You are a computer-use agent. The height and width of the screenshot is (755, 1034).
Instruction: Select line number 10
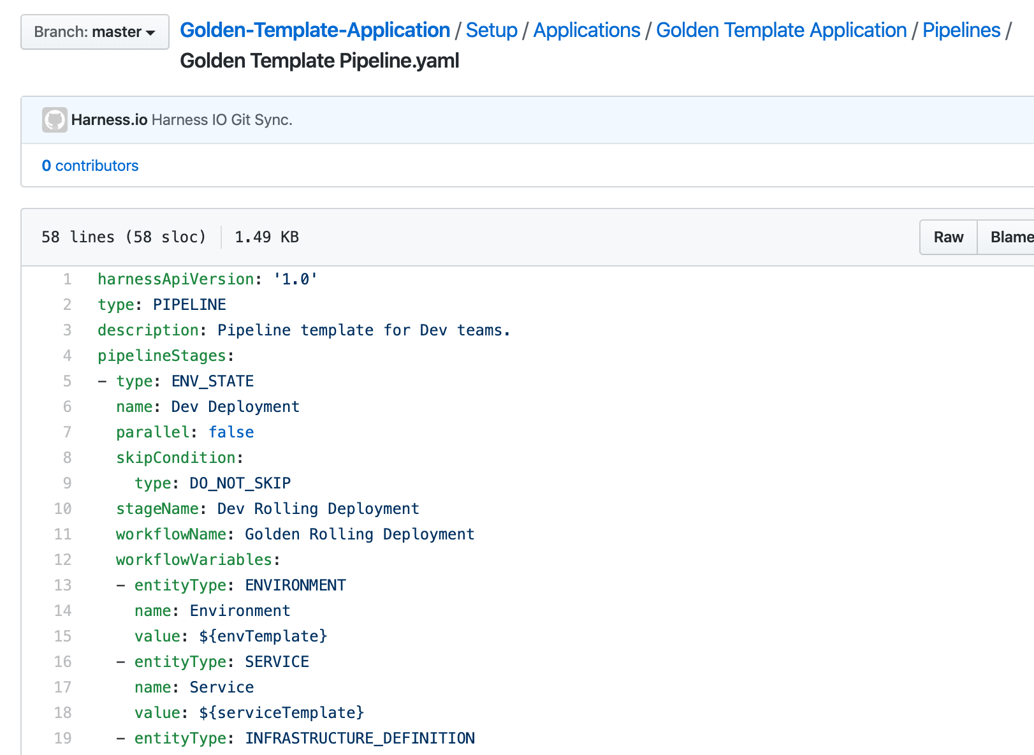click(x=62, y=509)
